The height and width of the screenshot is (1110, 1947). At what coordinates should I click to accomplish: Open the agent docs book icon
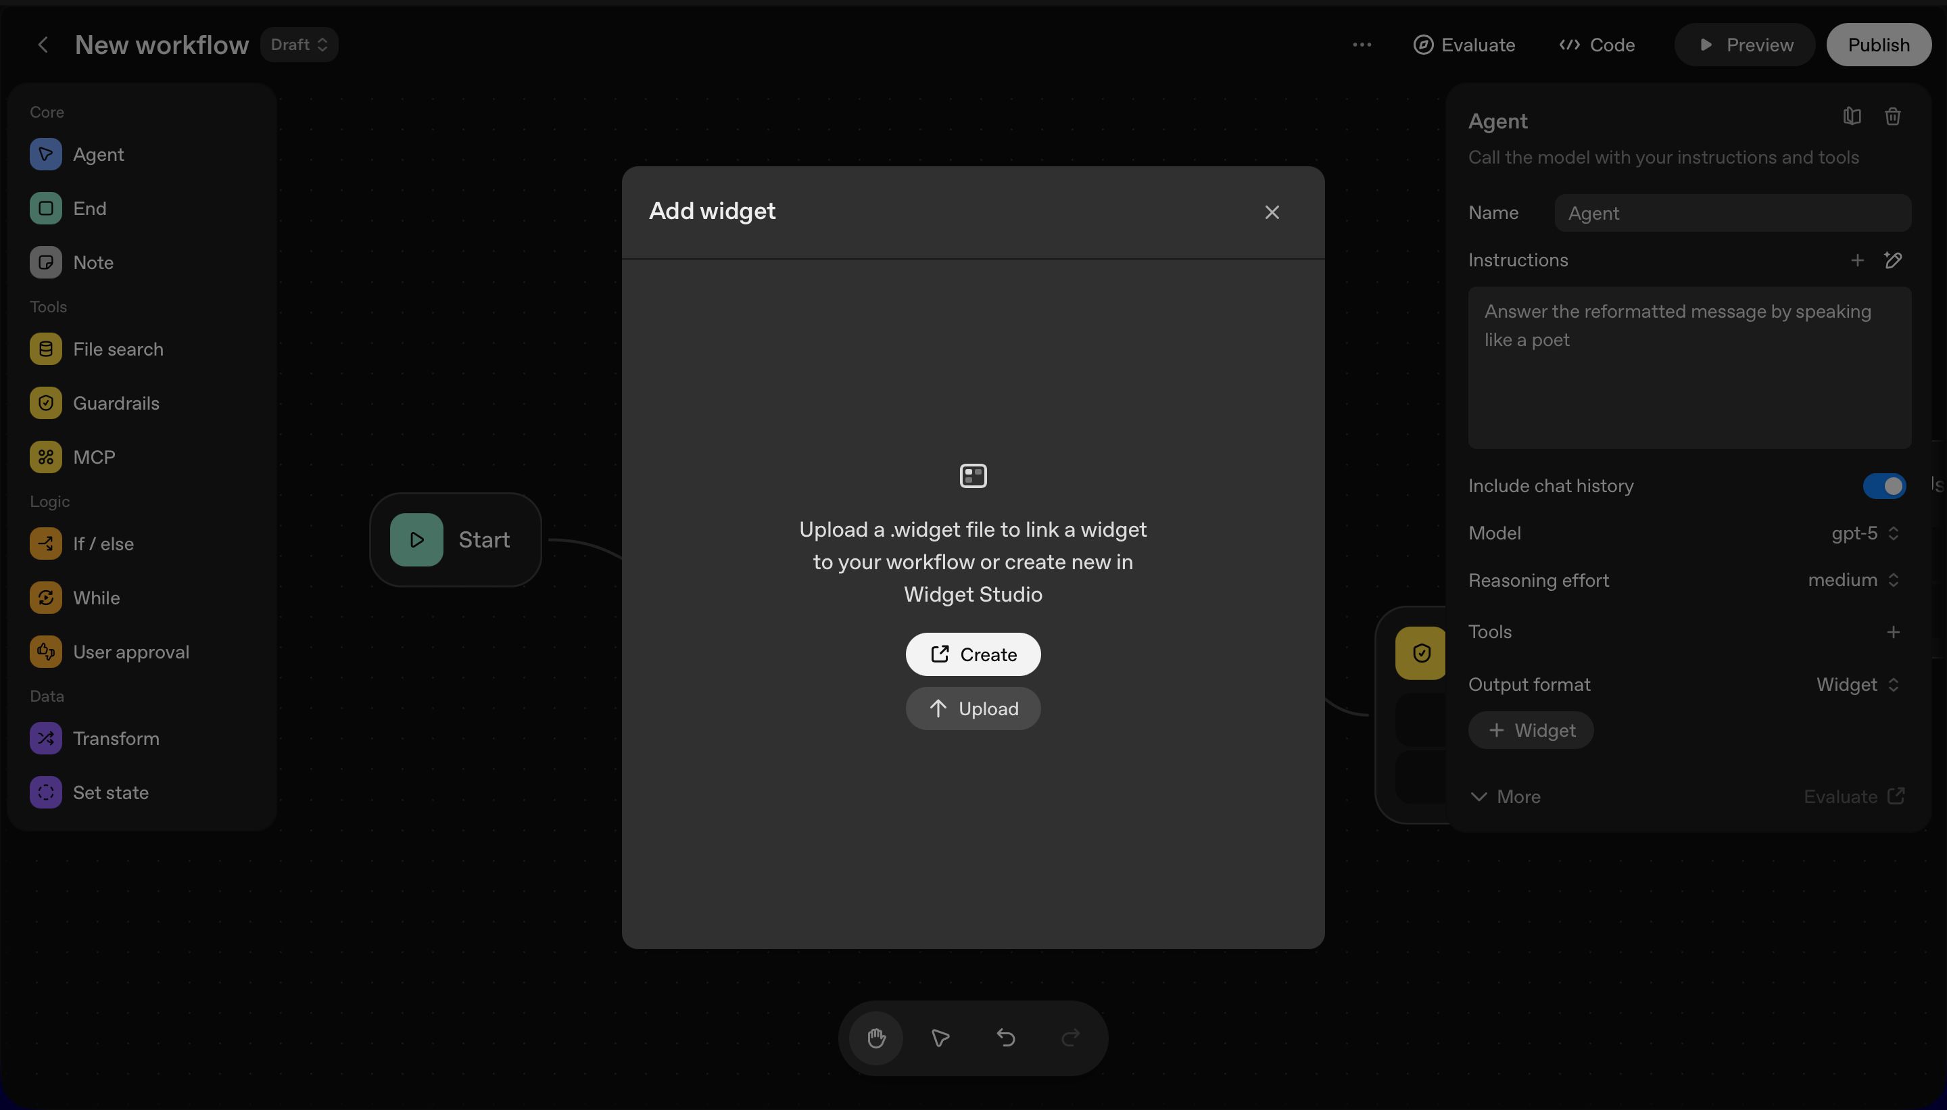pos(1852,117)
